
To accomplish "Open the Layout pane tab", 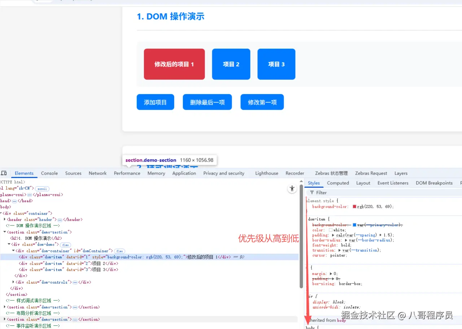I will click(363, 183).
